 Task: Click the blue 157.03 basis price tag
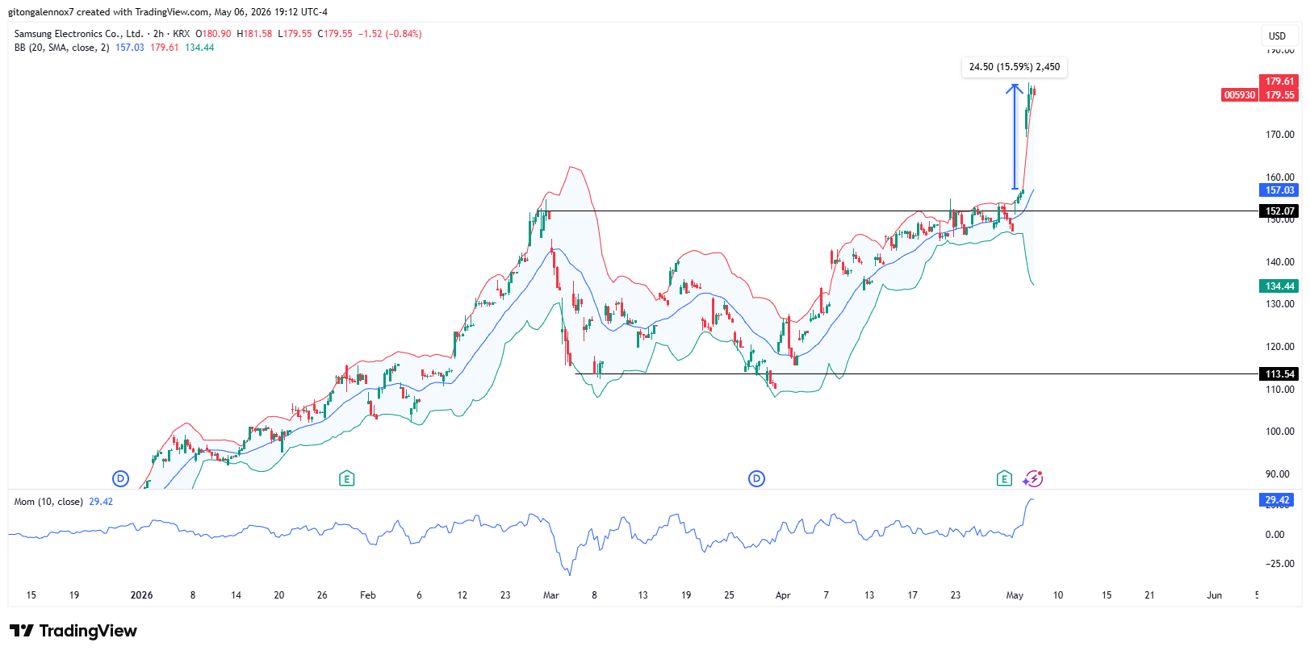click(x=1279, y=190)
